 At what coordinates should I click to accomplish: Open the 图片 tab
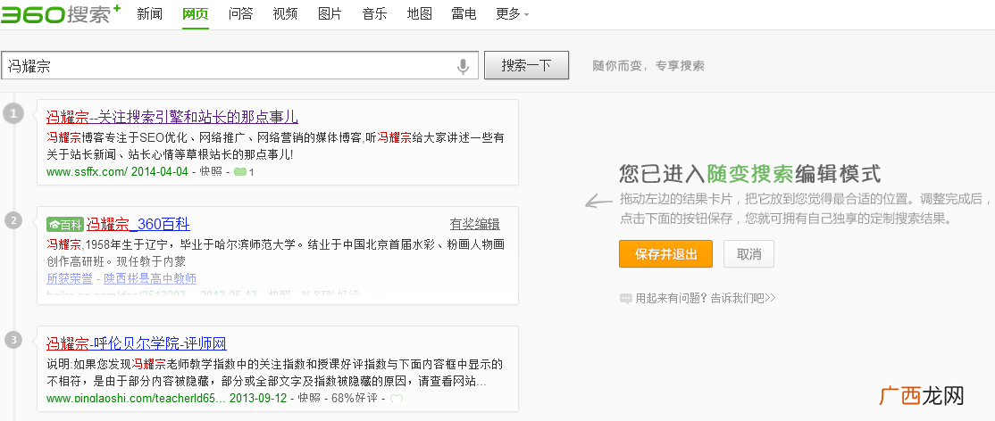click(x=330, y=14)
